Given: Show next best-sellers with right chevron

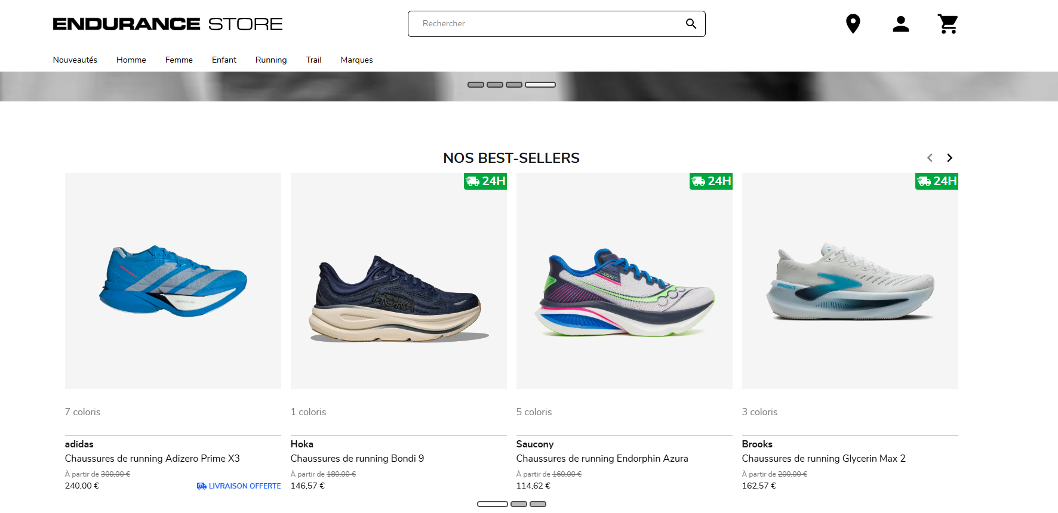Looking at the screenshot, I should pos(949,158).
